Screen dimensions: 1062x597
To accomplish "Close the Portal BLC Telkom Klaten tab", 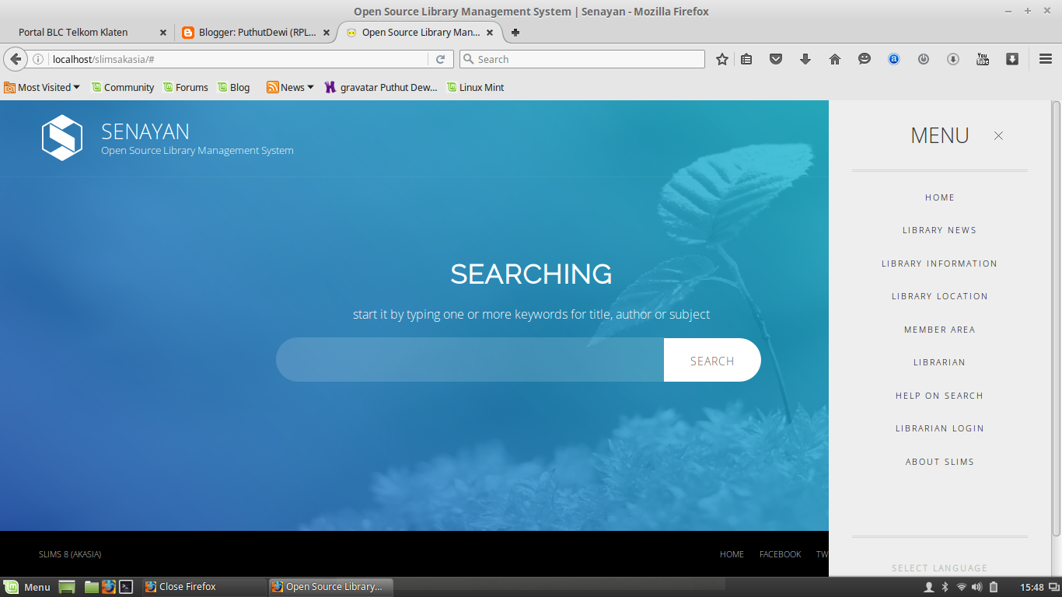I will coord(163,33).
